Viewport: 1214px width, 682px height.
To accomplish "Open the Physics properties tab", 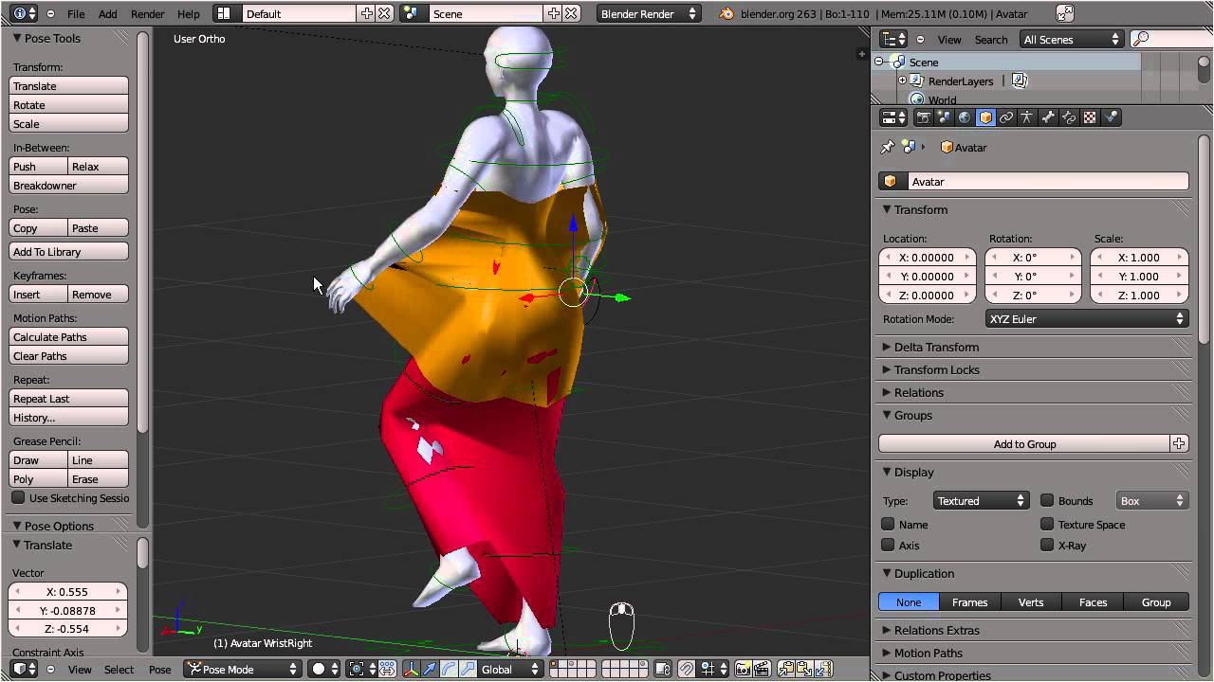I will coord(1111,117).
